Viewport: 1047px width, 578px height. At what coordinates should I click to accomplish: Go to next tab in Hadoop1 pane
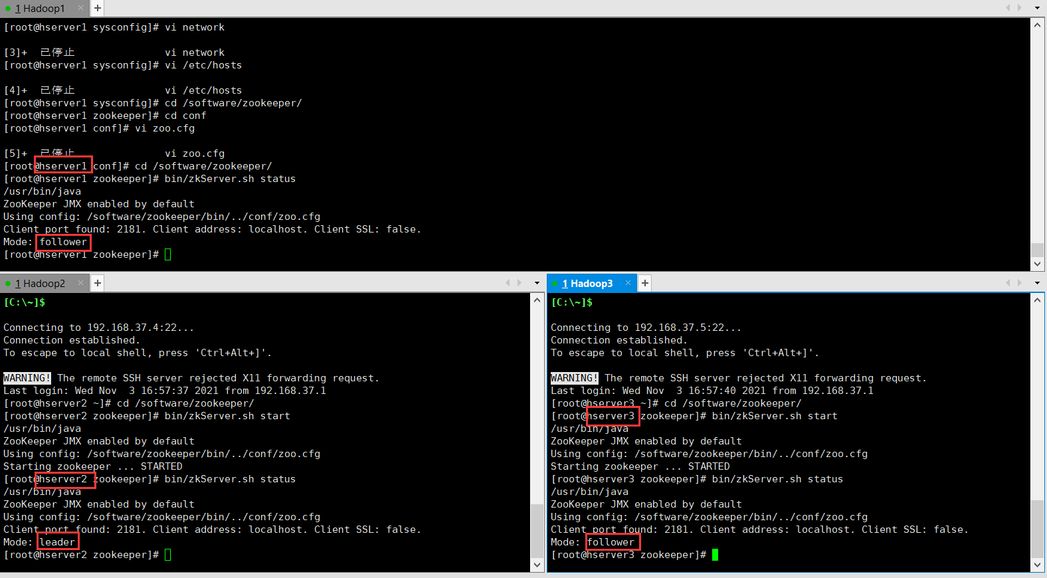pyautogui.click(x=1020, y=8)
